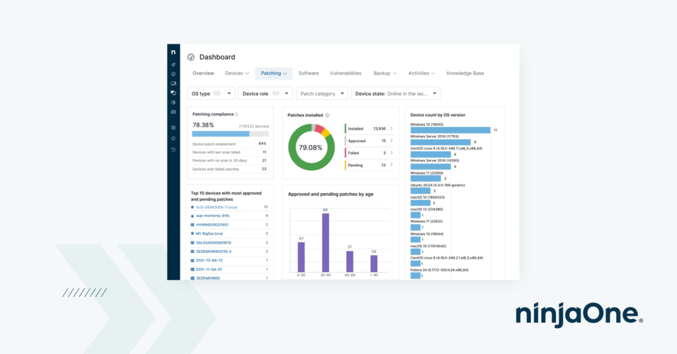This screenshot has height=354, width=677.
Task: Click the 30-60 days purple bar
Action: (325, 242)
